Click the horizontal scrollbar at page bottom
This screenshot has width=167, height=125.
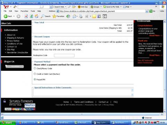click(82, 114)
